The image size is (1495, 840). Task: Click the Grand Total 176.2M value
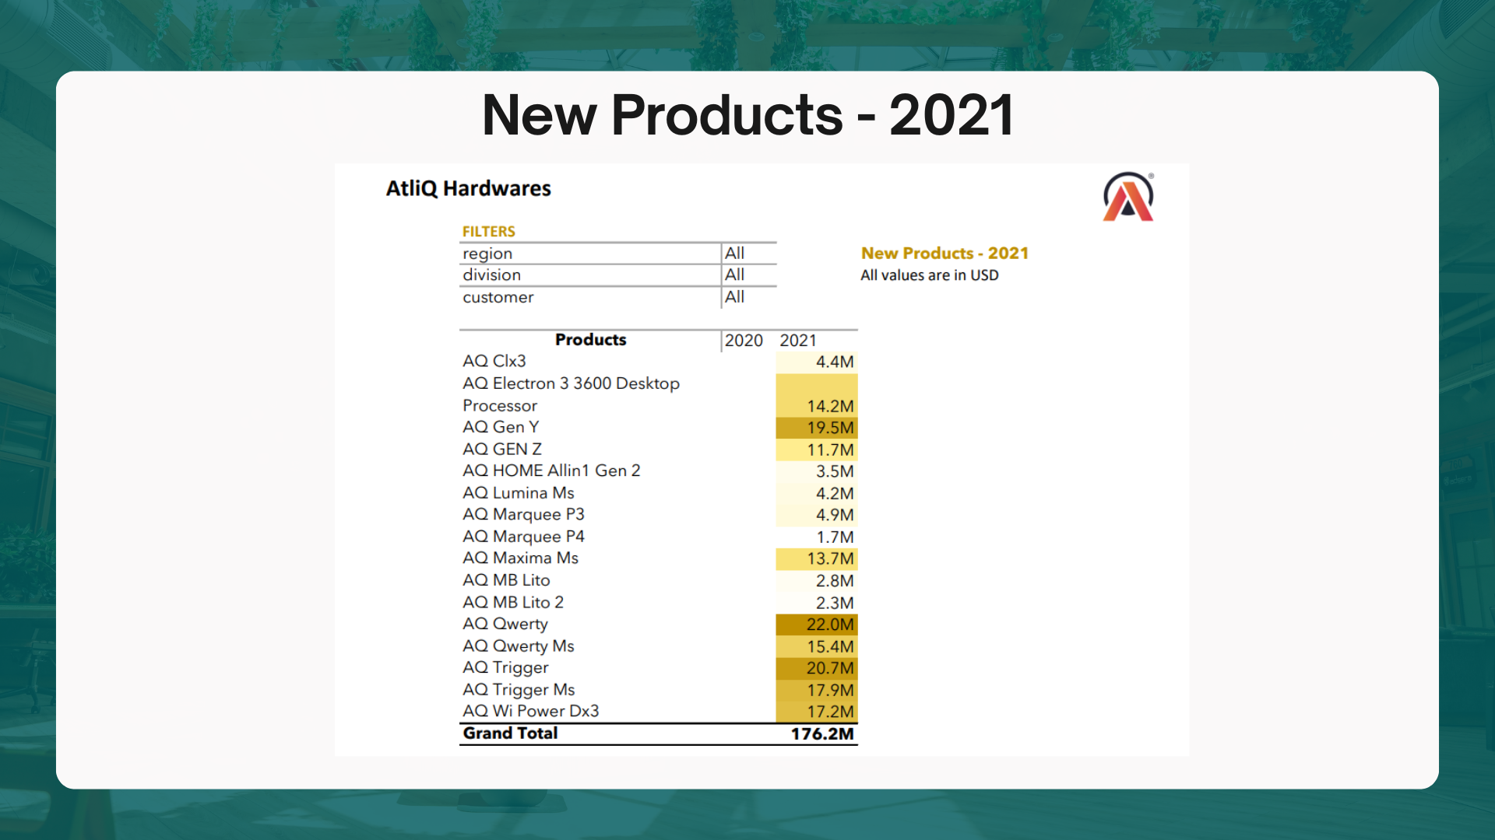pos(821,734)
